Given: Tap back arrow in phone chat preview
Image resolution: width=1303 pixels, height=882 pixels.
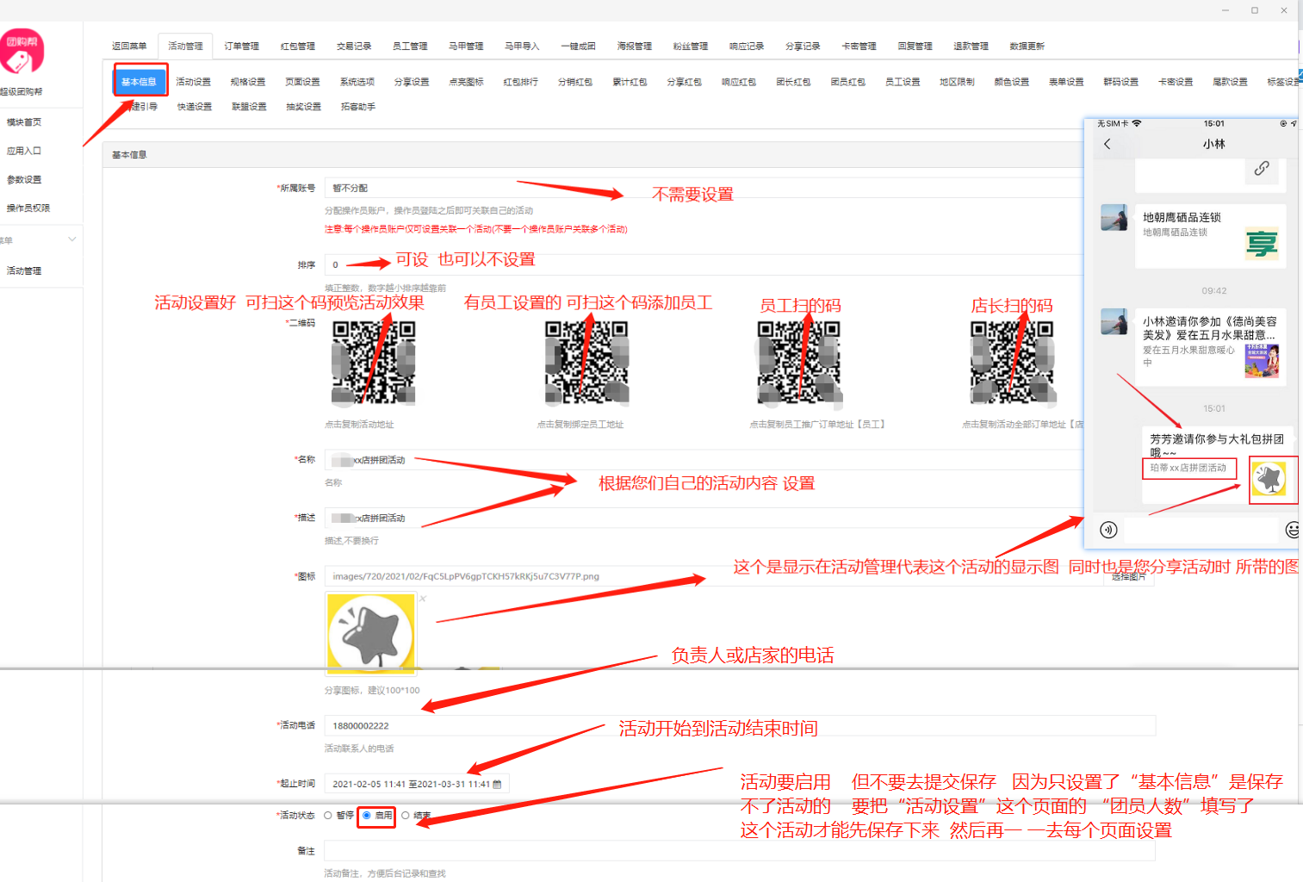Looking at the screenshot, I should [x=1108, y=144].
